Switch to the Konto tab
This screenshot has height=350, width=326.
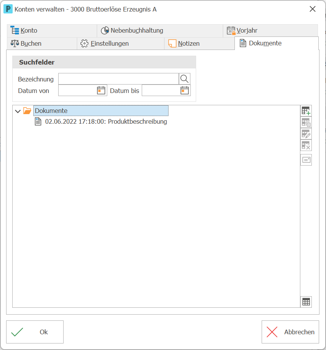pyautogui.click(x=52, y=31)
